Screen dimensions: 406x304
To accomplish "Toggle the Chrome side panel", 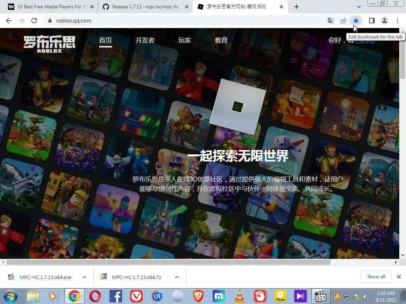I will 372,21.
